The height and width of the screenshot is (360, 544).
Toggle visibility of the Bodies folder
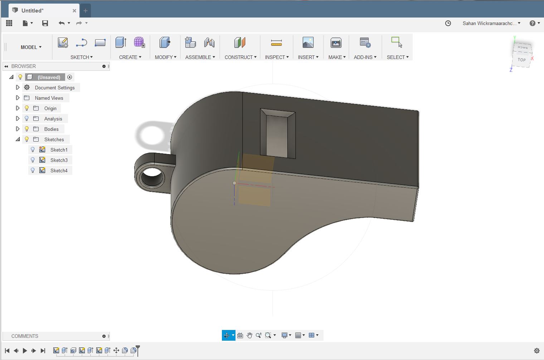(26, 129)
